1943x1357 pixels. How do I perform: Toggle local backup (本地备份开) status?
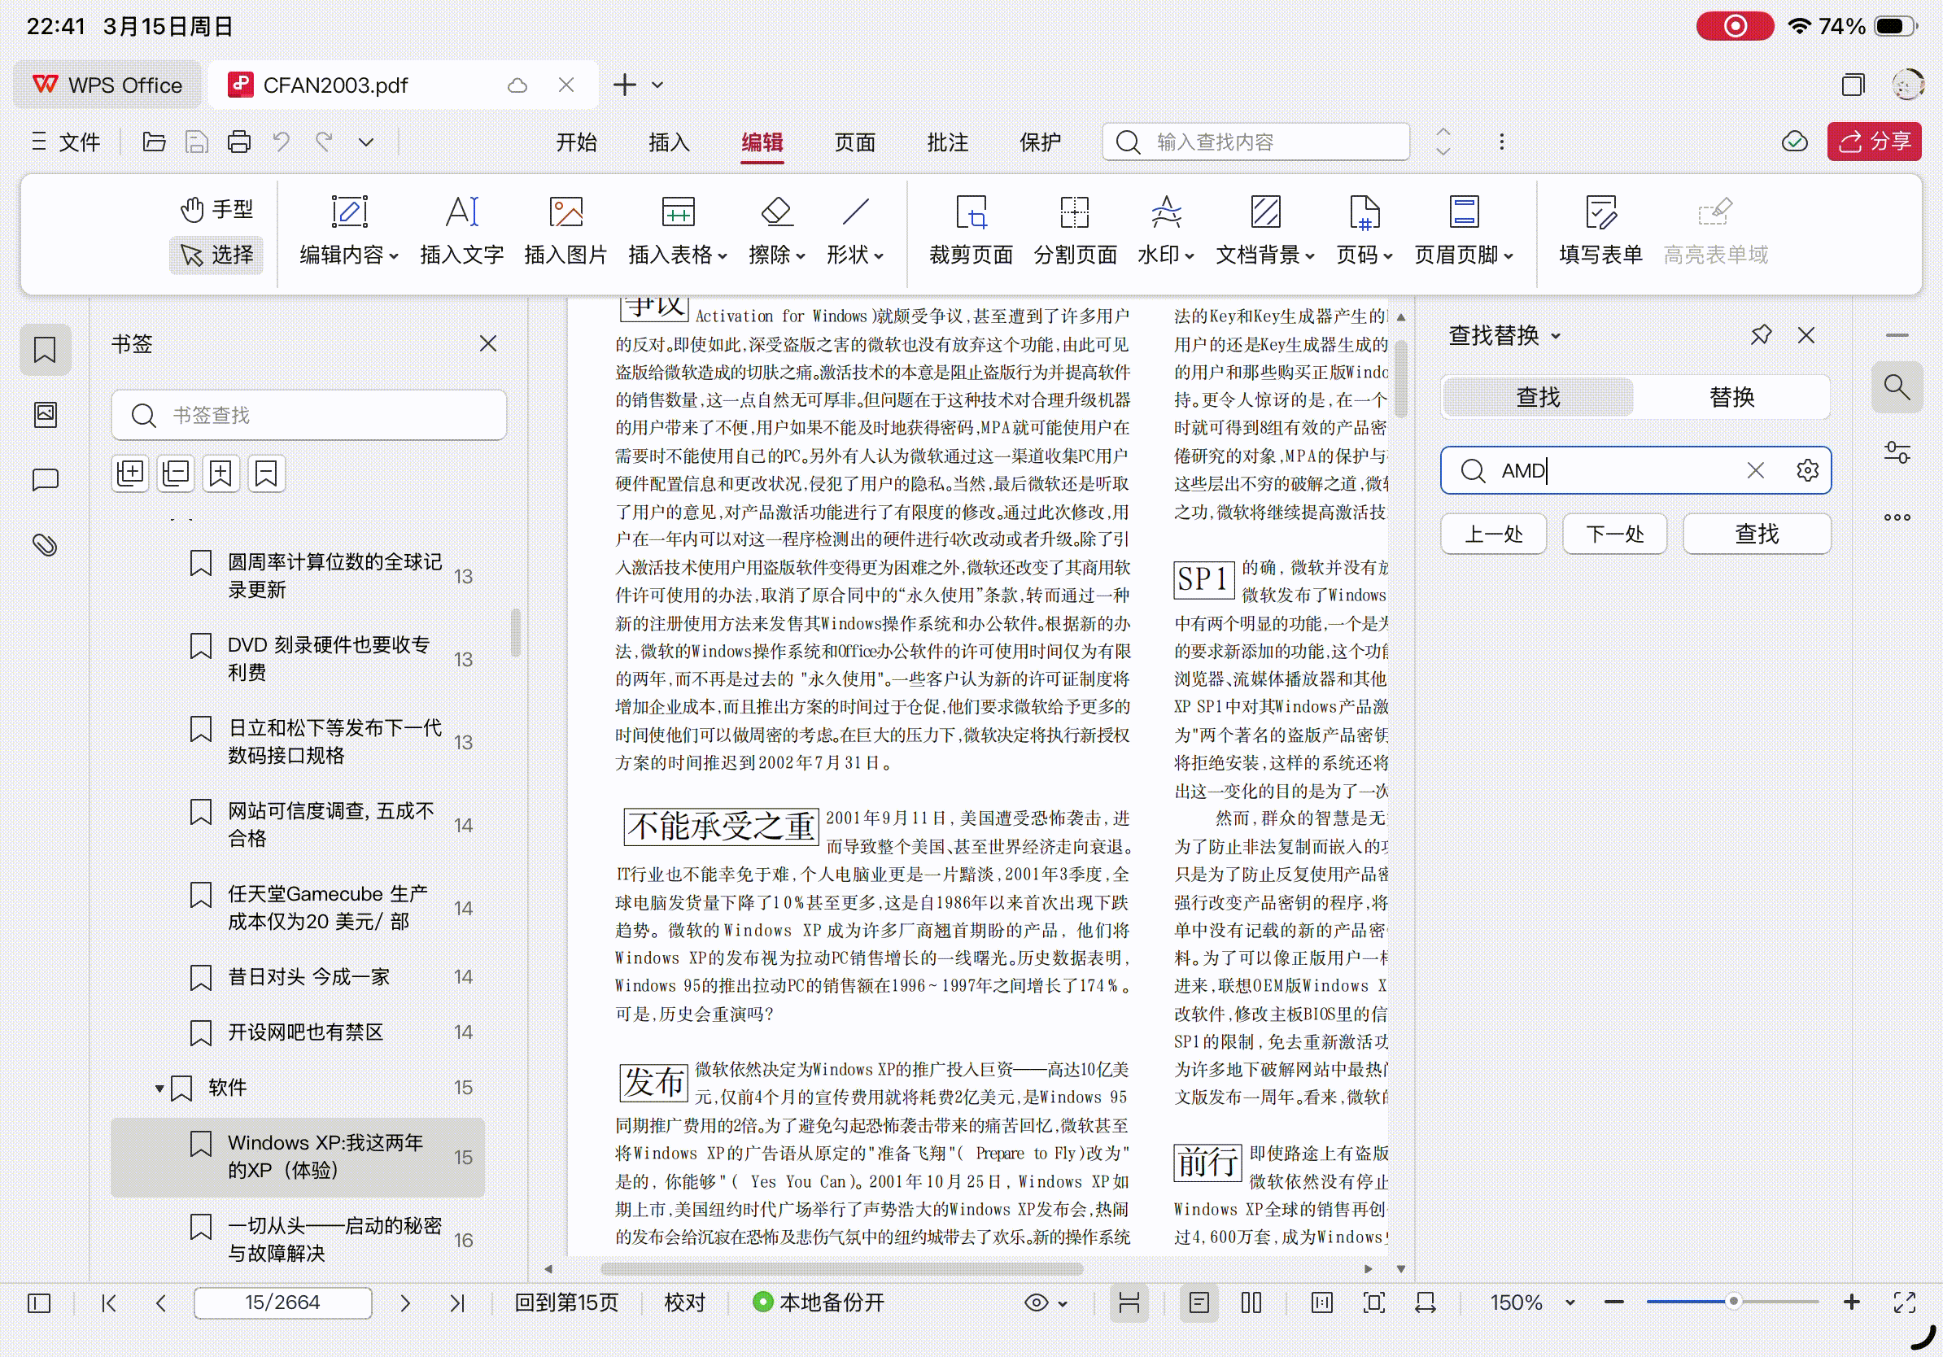click(x=819, y=1302)
